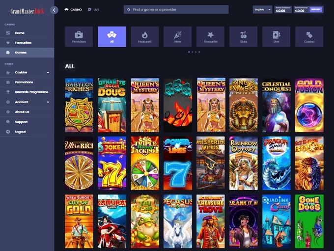Open the New games category
334x251 pixels.
coord(177,37)
